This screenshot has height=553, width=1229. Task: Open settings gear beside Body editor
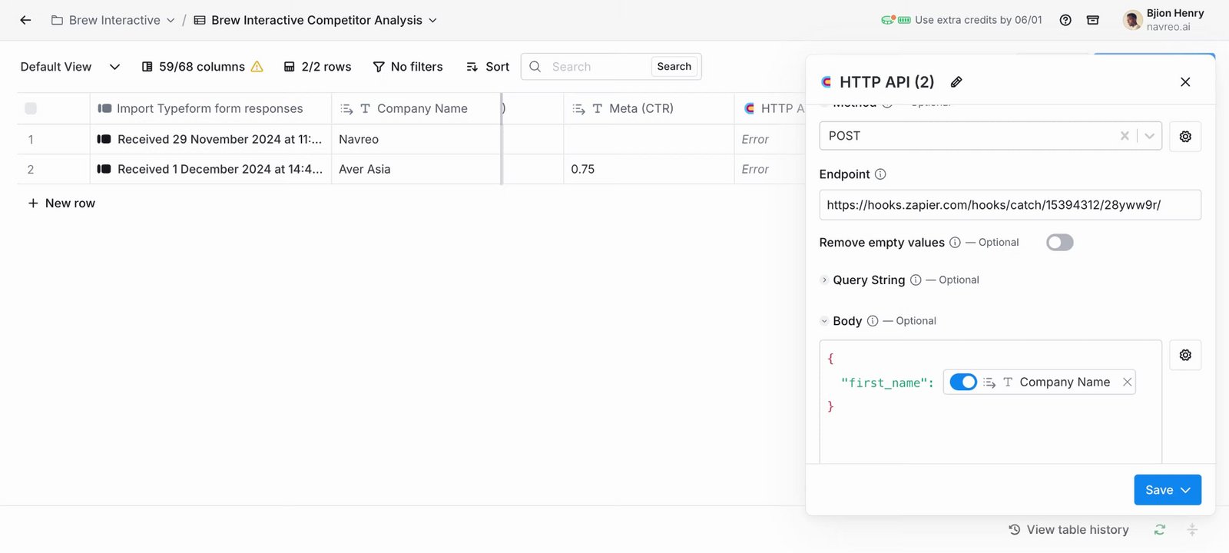pyautogui.click(x=1185, y=356)
